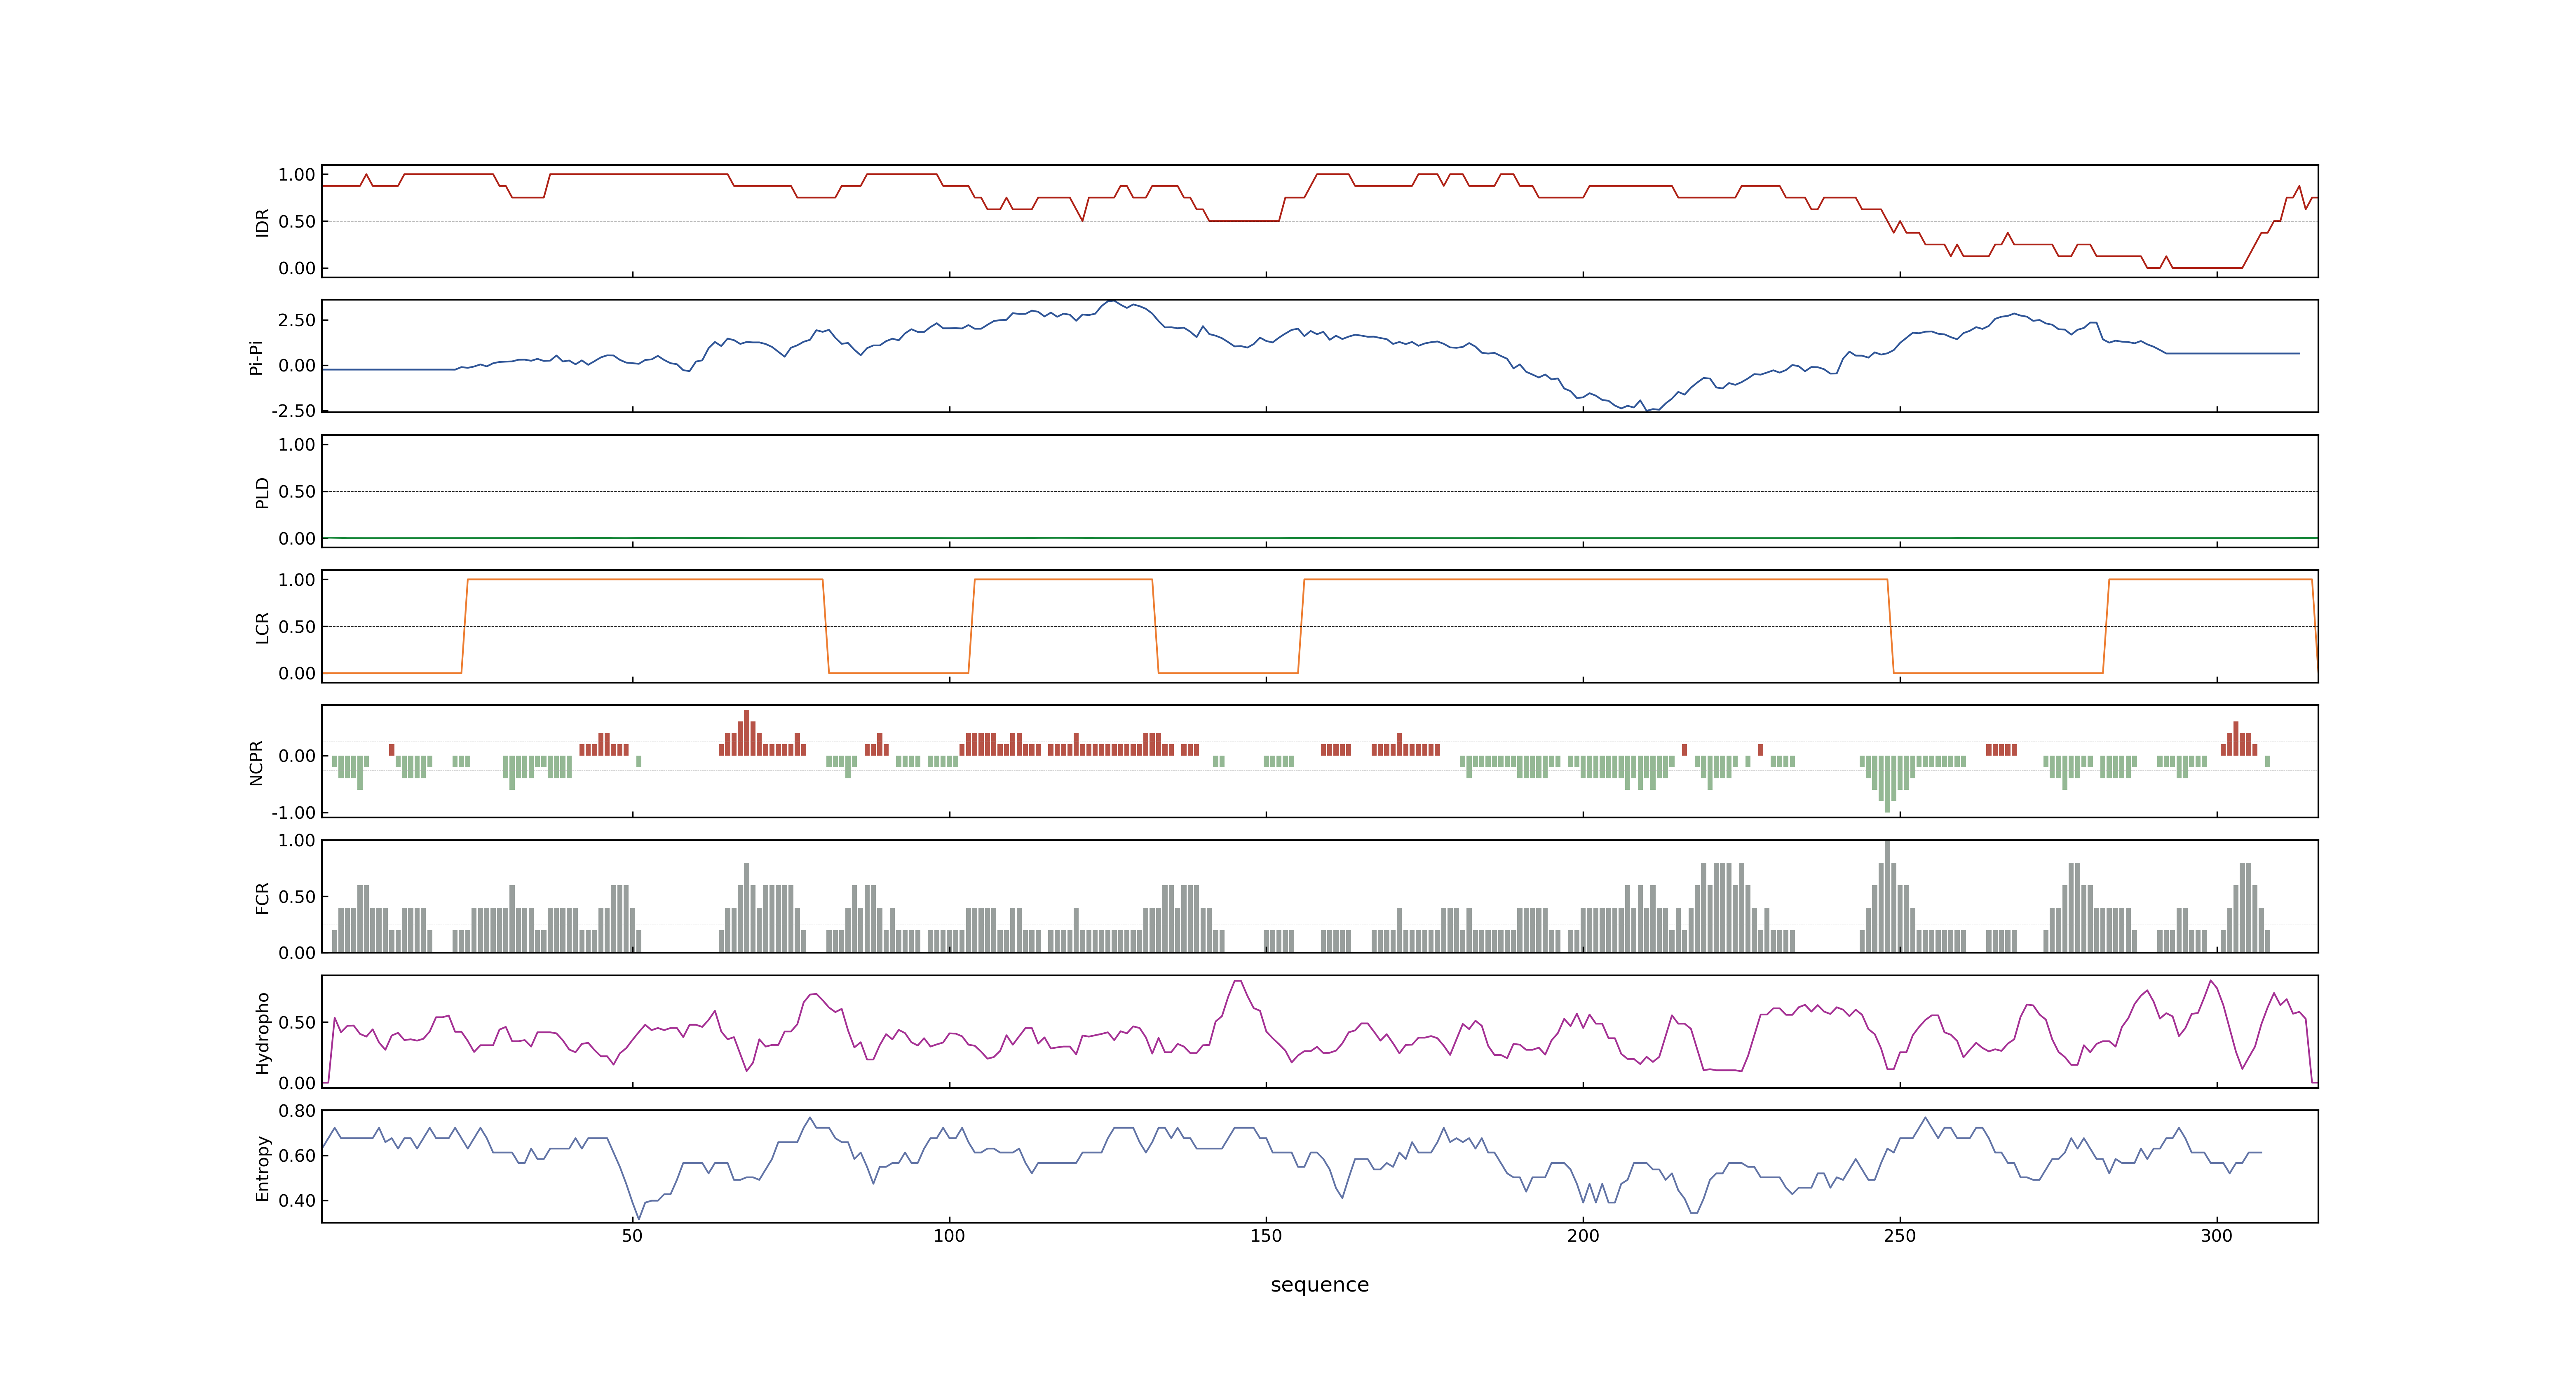
Task: Click the PLD y-axis label
Action: click(x=262, y=492)
